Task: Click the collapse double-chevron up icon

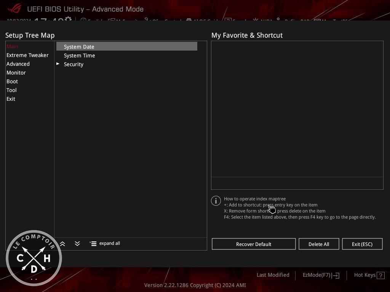Action: (62, 244)
